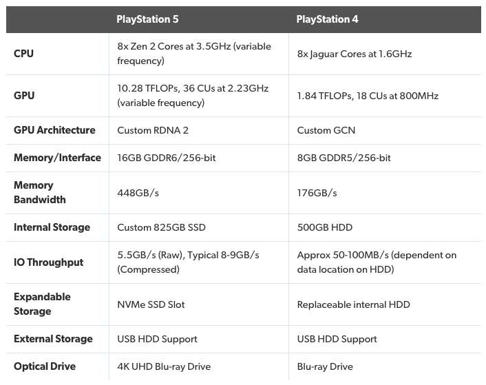Screen dimensions: 486x385
Task: Click the Memory/Interface row label
Action: [57, 158]
